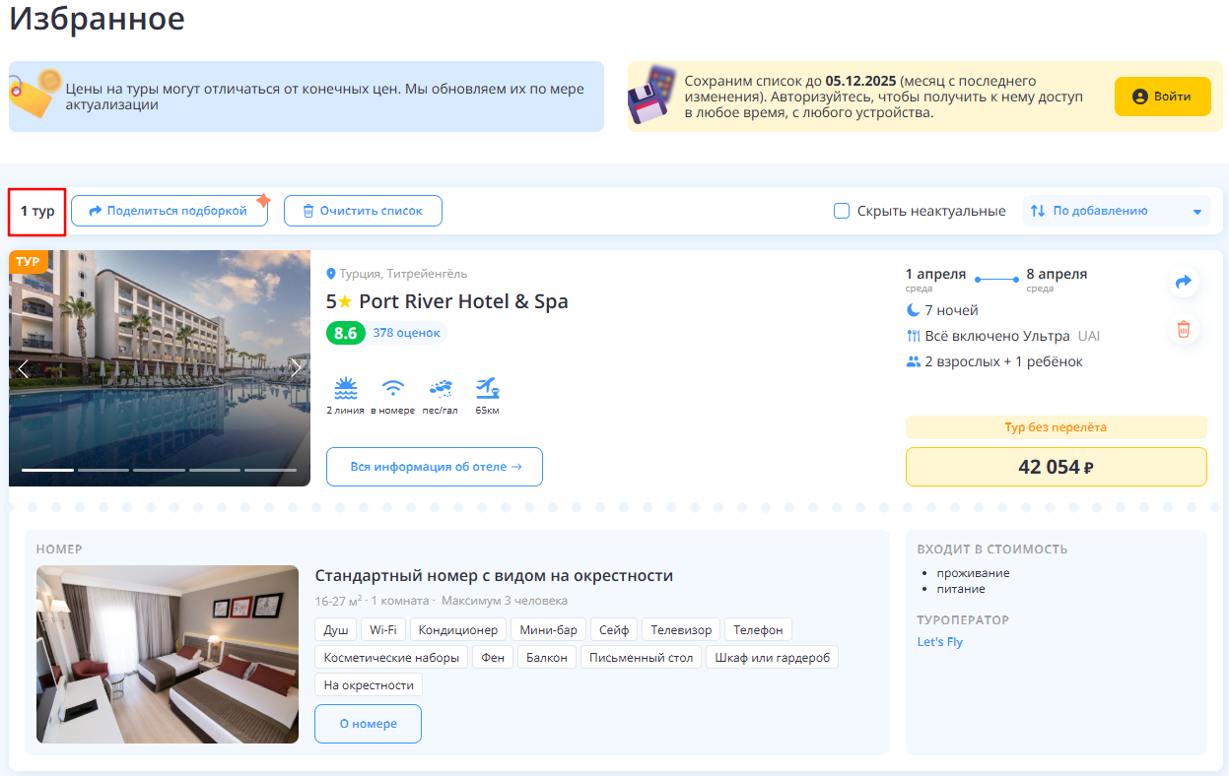Click the location pin near Турция, Титрейенгёль
The image size is (1229, 776).
pyautogui.click(x=331, y=274)
